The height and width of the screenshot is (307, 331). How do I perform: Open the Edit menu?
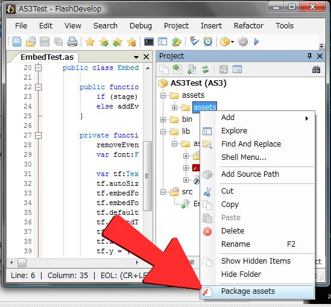pyautogui.click(x=46, y=26)
